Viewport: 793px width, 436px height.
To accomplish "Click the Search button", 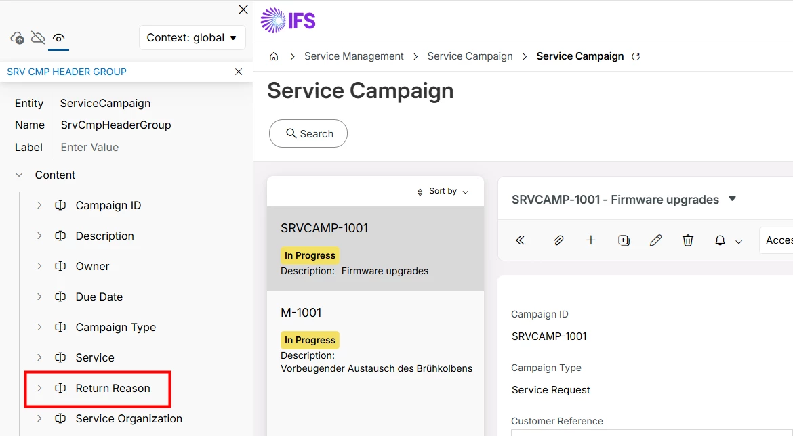I will click(x=308, y=133).
